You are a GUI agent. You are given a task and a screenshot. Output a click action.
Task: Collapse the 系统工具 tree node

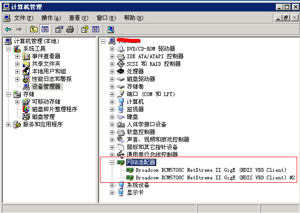tap(8, 49)
